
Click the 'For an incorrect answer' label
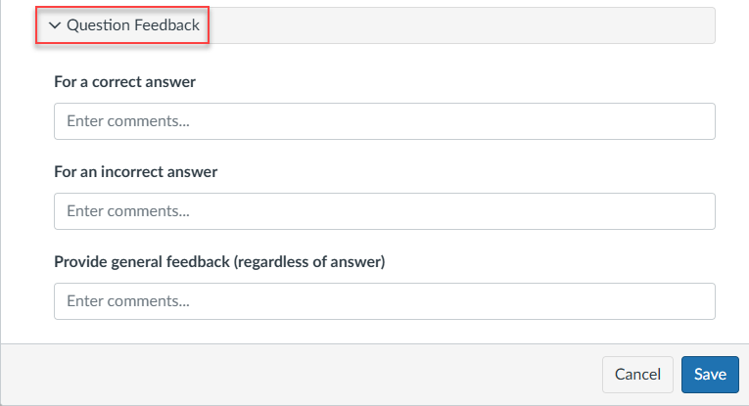[x=135, y=172]
